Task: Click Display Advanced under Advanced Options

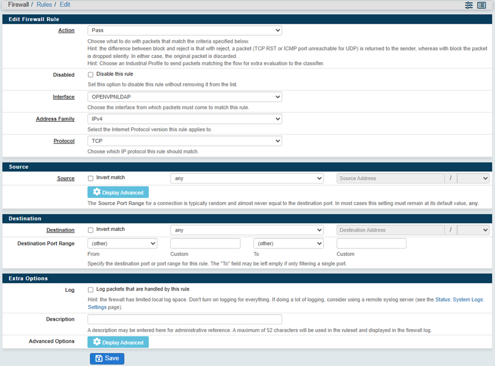Action: pyautogui.click(x=118, y=342)
